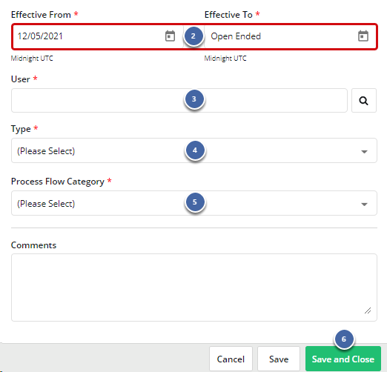The width and height of the screenshot is (387, 372).
Task: Open the Effective To calendar picker icon
Action: pos(363,36)
